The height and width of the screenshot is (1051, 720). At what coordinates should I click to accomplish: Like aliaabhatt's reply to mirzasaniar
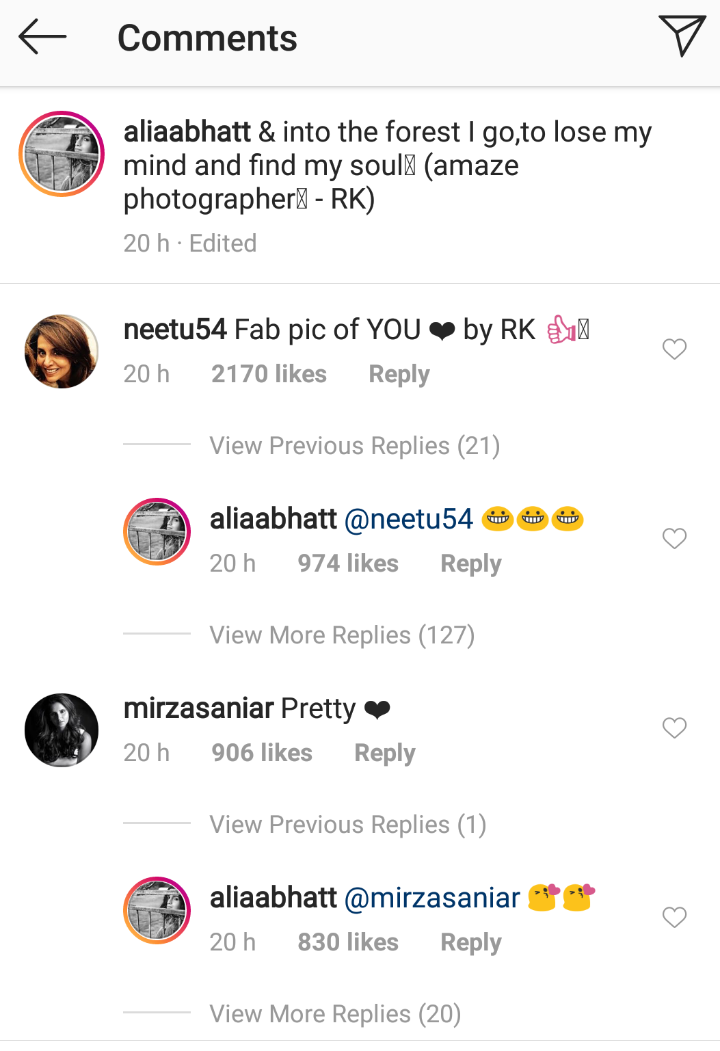pos(674,917)
